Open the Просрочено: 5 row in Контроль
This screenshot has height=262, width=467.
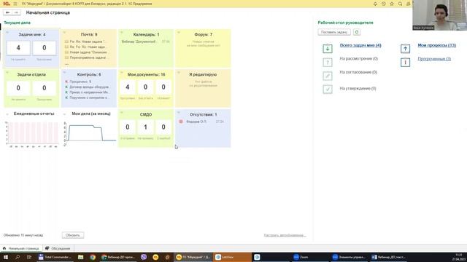[x=78, y=82]
